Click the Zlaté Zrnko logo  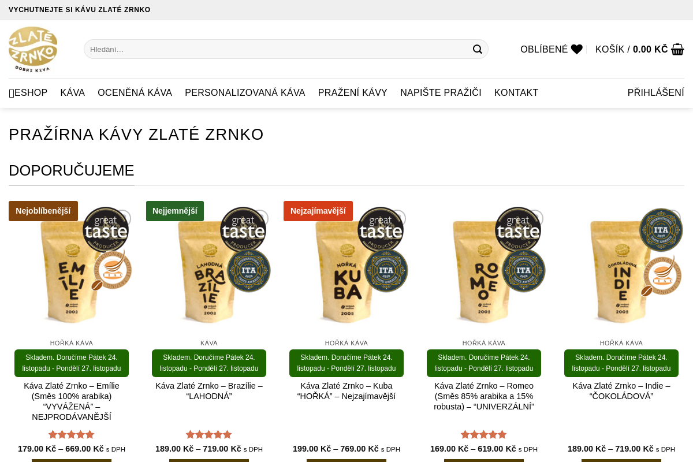(x=33, y=49)
